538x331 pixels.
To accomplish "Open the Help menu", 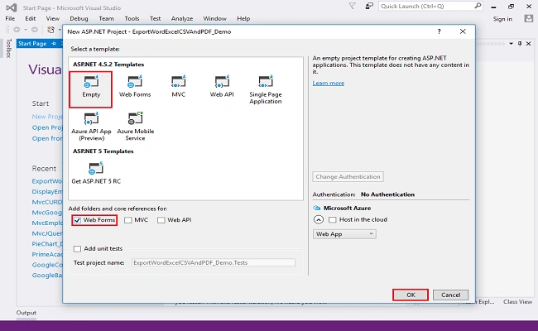I will pos(243,18).
